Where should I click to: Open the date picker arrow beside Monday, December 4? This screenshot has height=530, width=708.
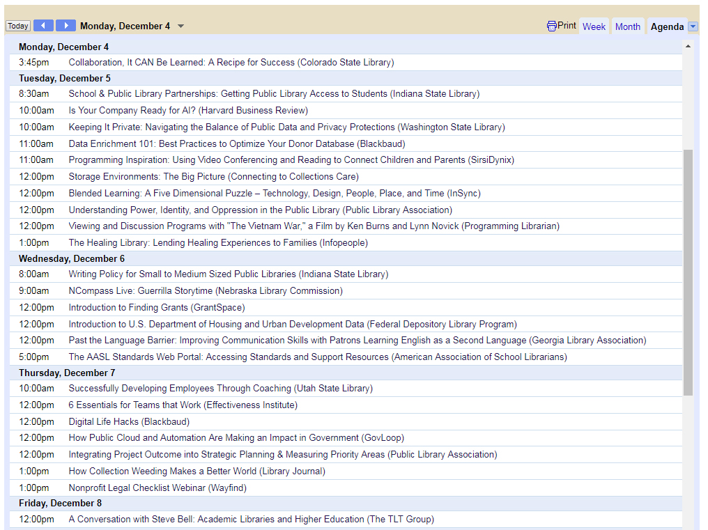(x=180, y=26)
